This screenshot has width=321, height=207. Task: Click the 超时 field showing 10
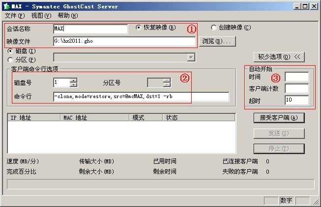pos(296,101)
